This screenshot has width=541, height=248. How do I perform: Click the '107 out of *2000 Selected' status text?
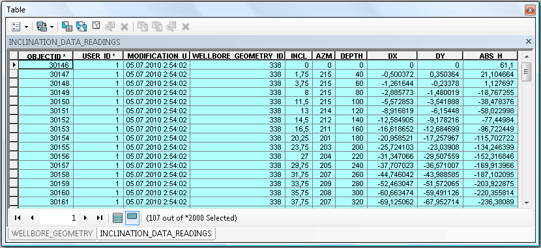click(x=192, y=217)
